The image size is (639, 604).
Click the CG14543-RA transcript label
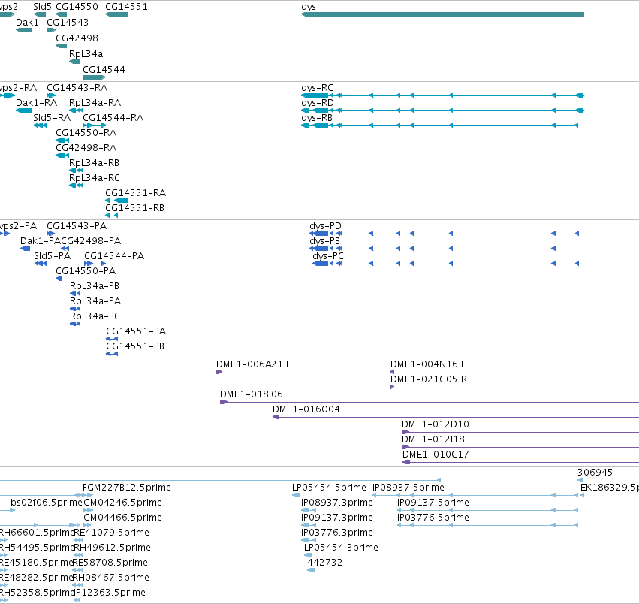[77, 88]
